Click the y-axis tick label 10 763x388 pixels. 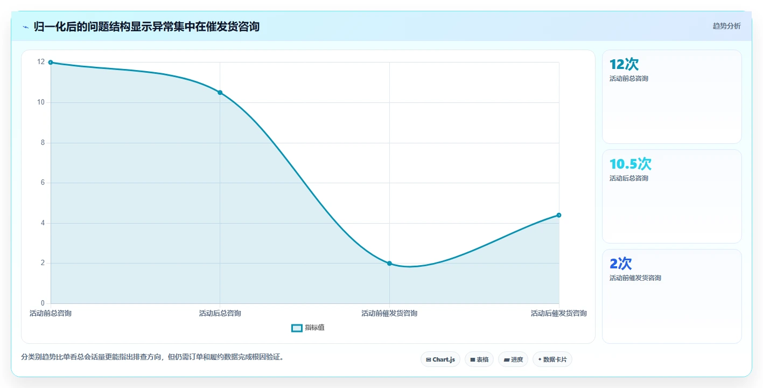tap(41, 102)
